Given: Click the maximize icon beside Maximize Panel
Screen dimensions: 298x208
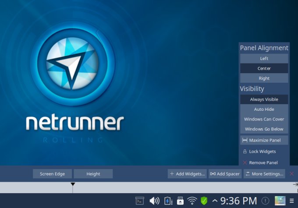Looking at the screenshot, I should tap(245, 140).
